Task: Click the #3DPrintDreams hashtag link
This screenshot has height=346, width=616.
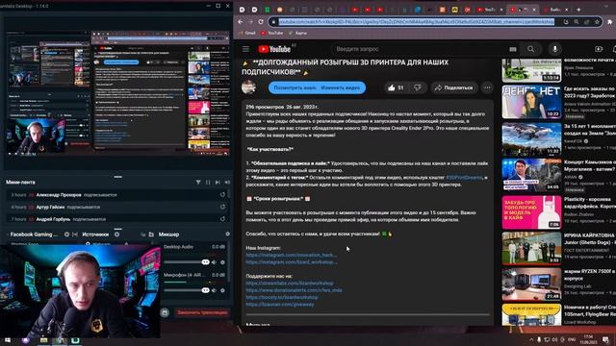Action: click(x=464, y=177)
